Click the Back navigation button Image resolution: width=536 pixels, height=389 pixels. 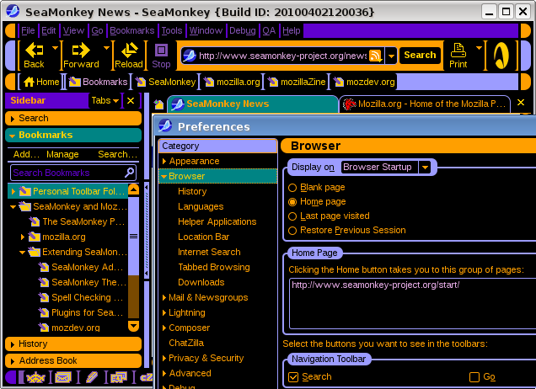(34, 56)
